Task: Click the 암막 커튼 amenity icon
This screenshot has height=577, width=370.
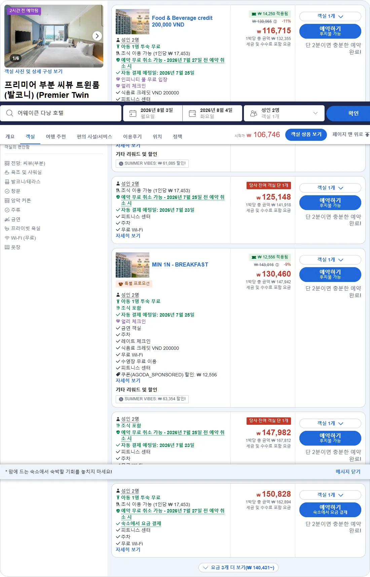Action: pyautogui.click(x=7, y=201)
